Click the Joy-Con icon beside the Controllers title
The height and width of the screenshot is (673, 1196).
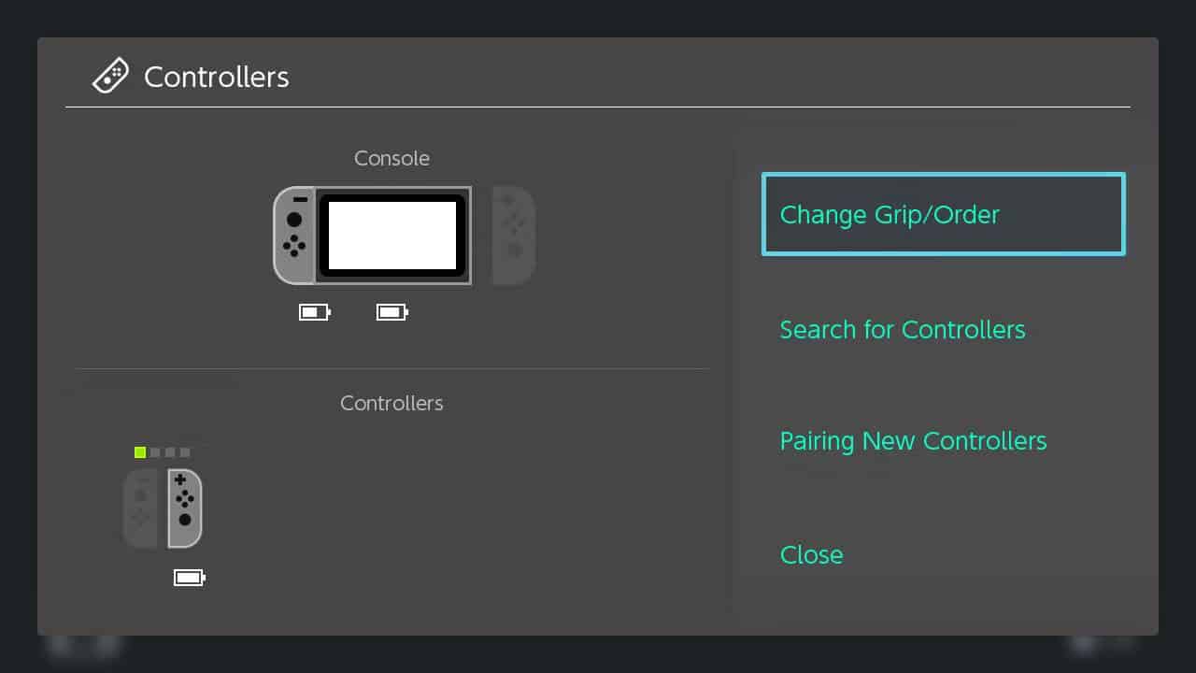coord(110,75)
